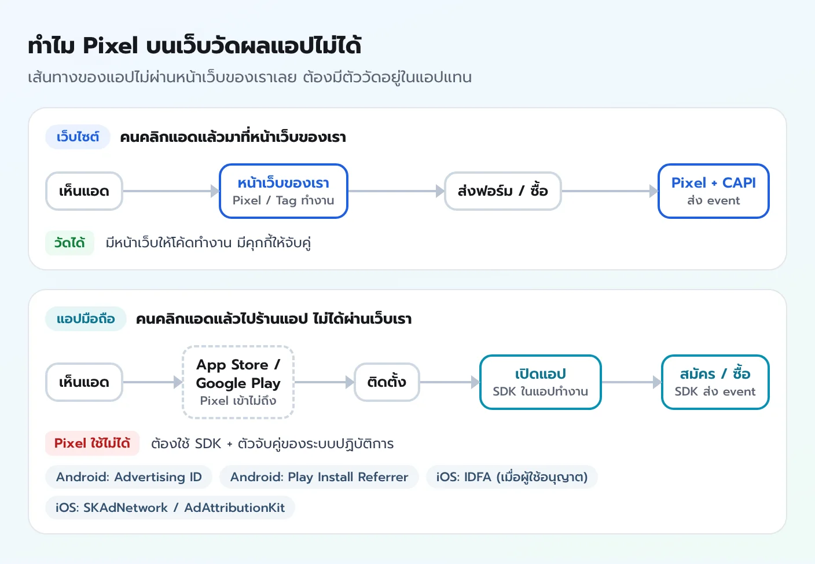This screenshot has width=815, height=564.
Task: Click the เปิดแอป SDK box
Action: click(541, 382)
